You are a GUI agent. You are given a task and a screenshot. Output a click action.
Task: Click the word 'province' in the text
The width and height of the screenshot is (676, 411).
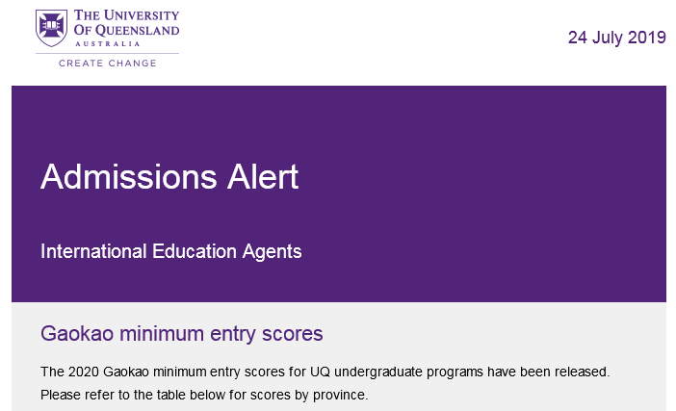(x=339, y=396)
